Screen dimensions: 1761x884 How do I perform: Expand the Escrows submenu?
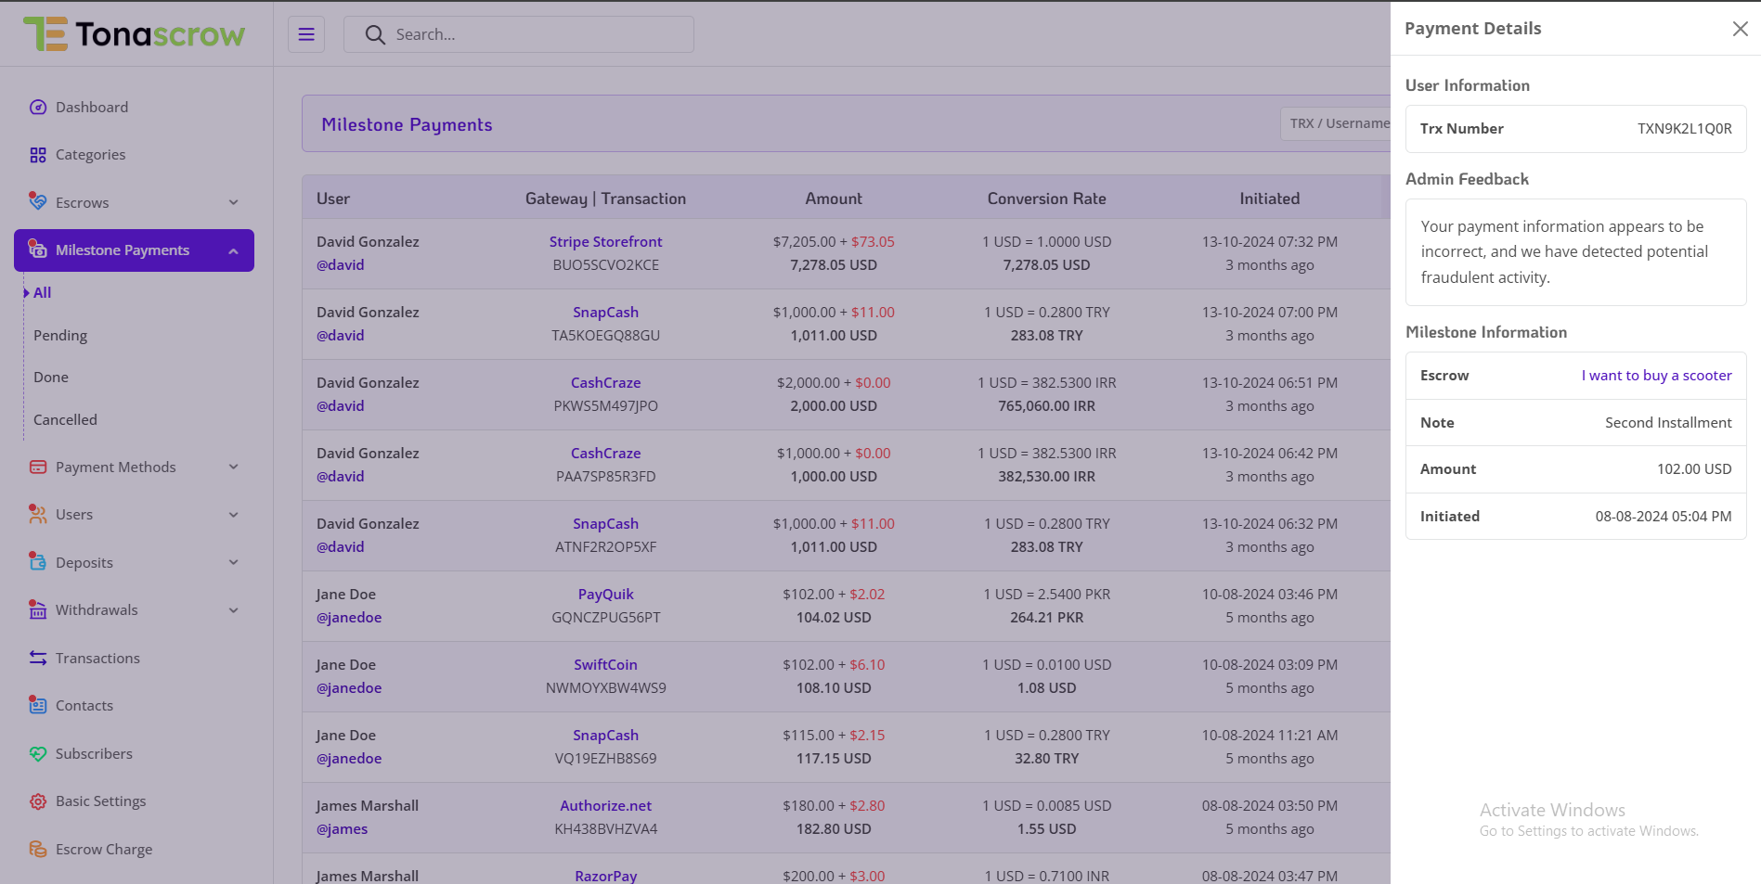pos(233,203)
